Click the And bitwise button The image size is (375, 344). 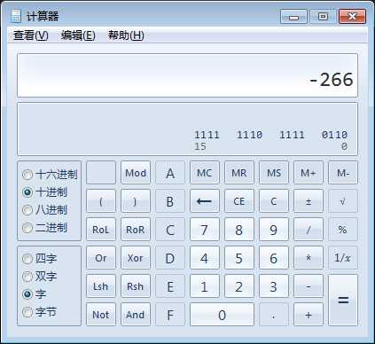[136, 315]
